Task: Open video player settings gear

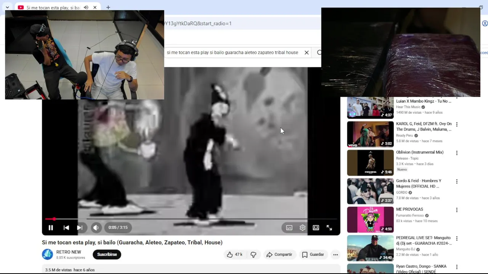Action: tap(302, 228)
